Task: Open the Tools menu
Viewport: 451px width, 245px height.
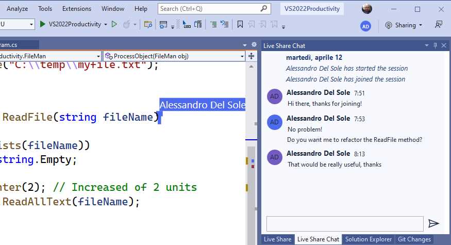Action: click(45, 9)
